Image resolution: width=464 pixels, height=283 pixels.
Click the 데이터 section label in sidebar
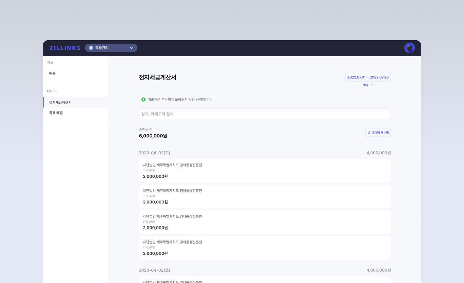pos(52,91)
